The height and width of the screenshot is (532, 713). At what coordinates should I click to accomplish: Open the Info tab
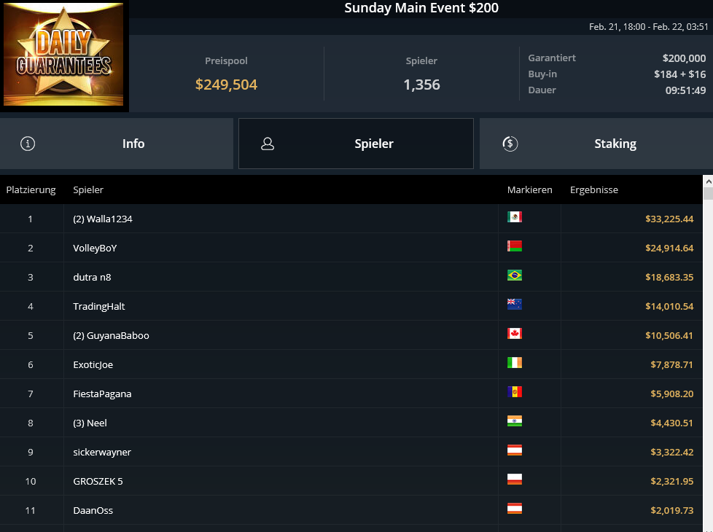click(x=117, y=144)
